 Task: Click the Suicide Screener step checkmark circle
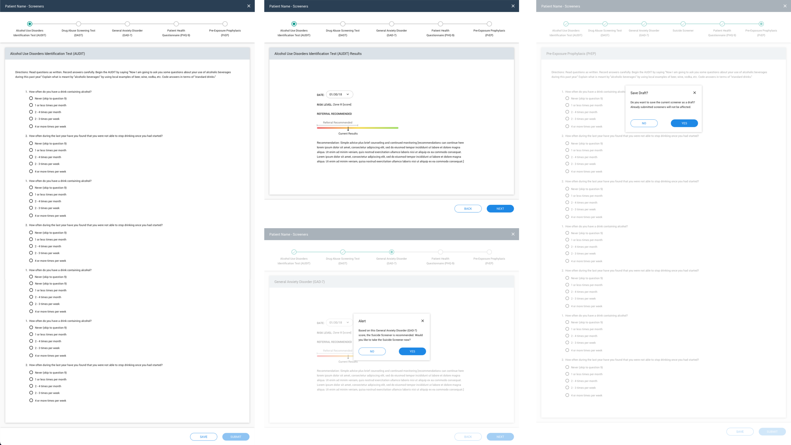pyautogui.click(x=683, y=24)
